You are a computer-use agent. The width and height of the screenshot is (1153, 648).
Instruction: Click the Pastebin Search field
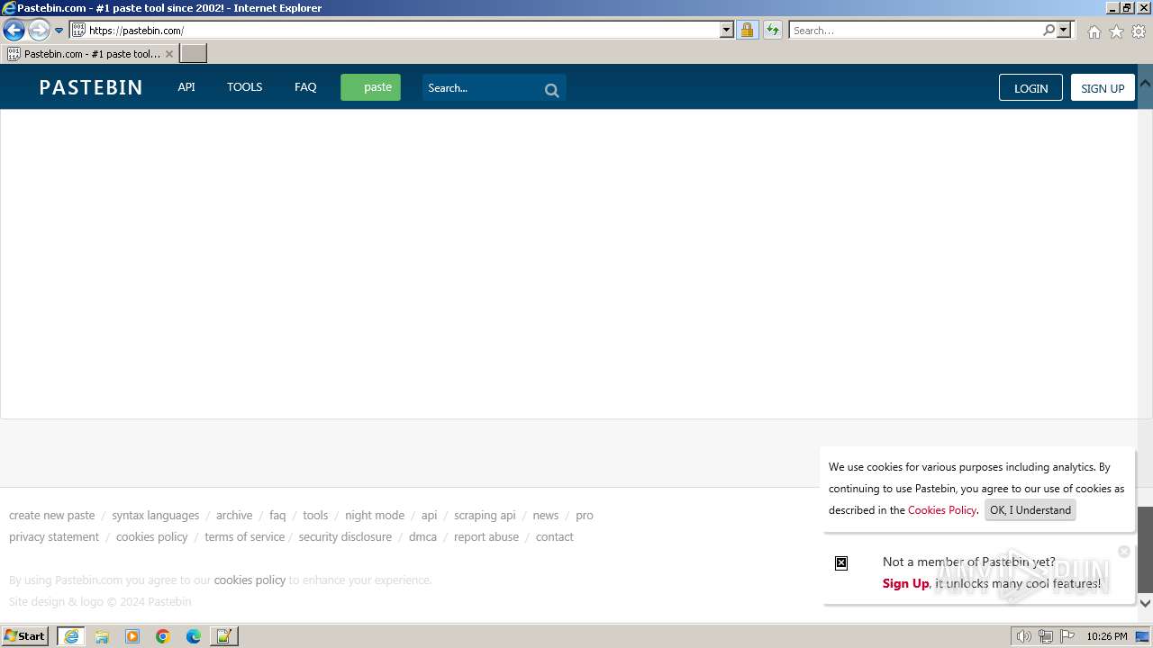point(482,88)
